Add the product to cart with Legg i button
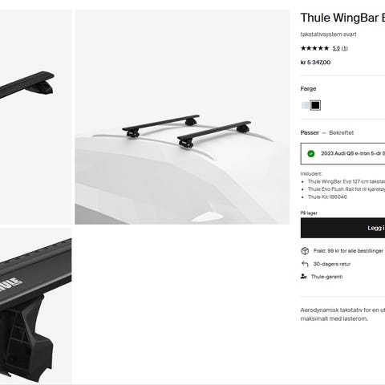The image size is (385, 385). [342, 228]
